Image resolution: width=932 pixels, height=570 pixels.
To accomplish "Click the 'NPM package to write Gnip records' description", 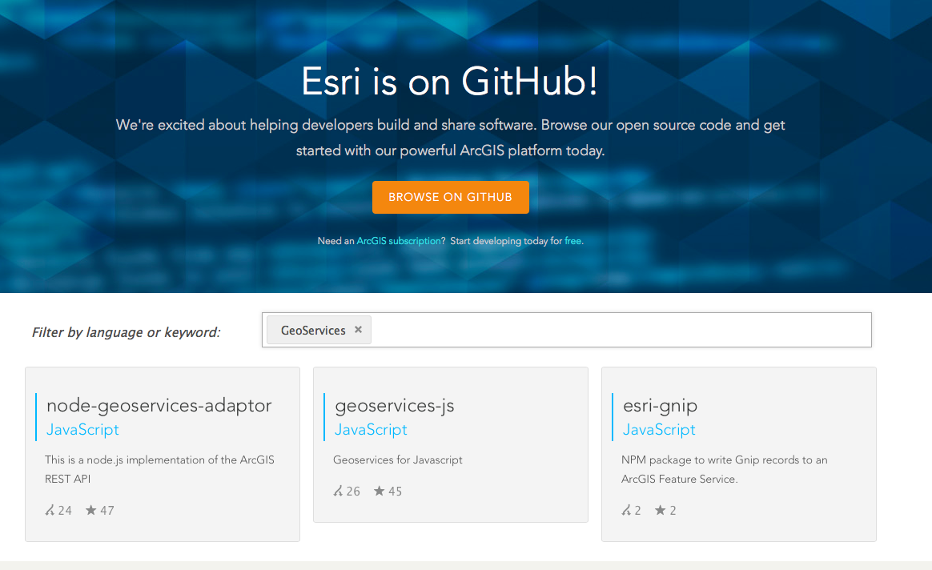I will [724, 470].
